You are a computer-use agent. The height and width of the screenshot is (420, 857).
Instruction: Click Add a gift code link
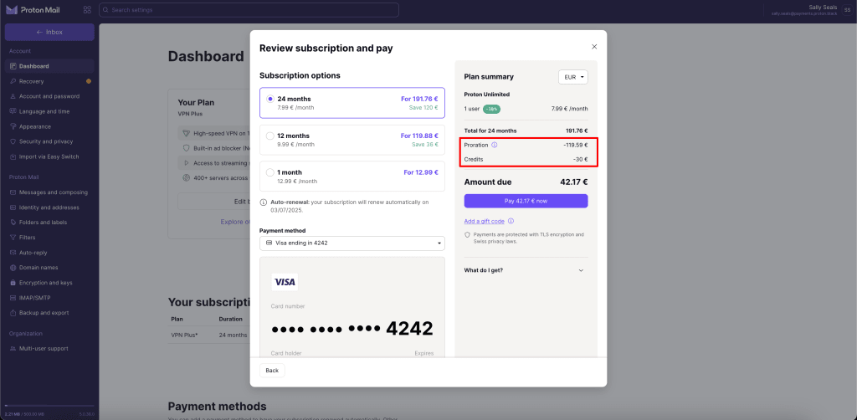click(484, 221)
